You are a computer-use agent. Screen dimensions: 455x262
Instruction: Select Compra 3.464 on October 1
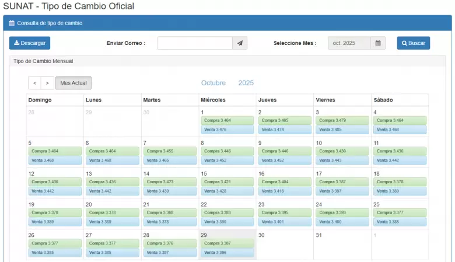pyautogui.click(x=227, y=120)
